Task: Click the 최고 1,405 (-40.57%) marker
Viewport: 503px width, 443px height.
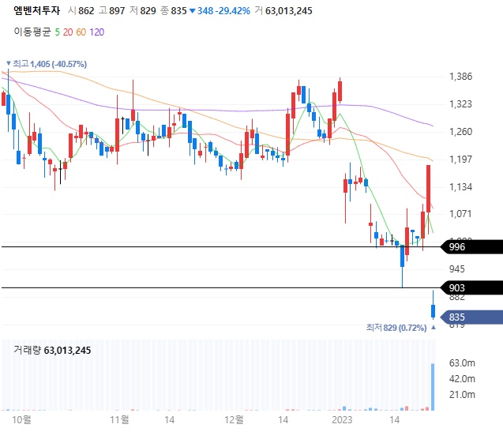Action: click(47, 64)
